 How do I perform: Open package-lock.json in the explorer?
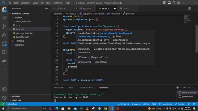pos(25,33)
